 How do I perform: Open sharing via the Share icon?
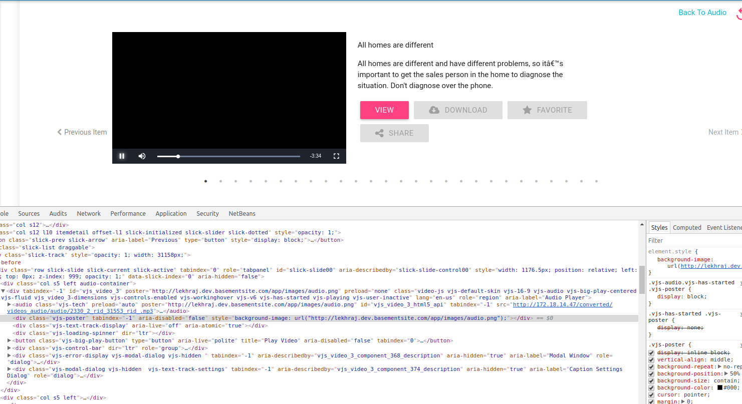coord(380,133)
